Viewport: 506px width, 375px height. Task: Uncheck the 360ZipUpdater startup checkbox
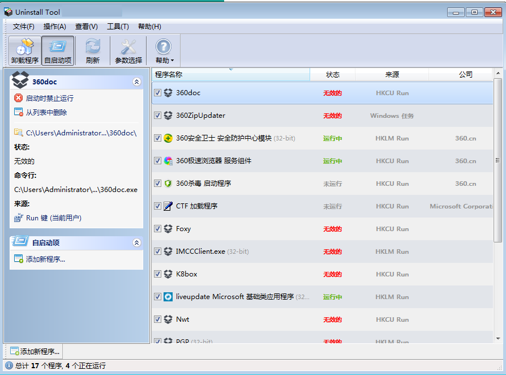pos(158,116)
